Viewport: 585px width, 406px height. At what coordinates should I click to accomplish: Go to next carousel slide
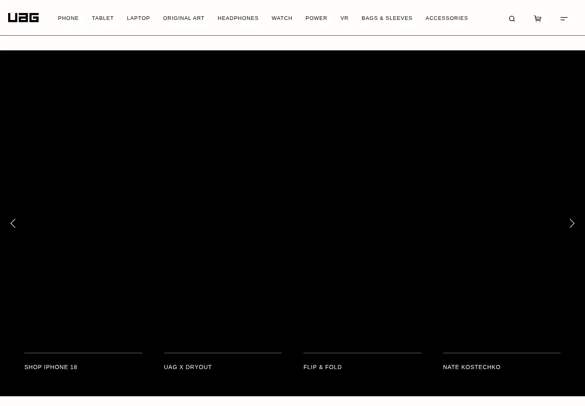[x=572, y=223]
